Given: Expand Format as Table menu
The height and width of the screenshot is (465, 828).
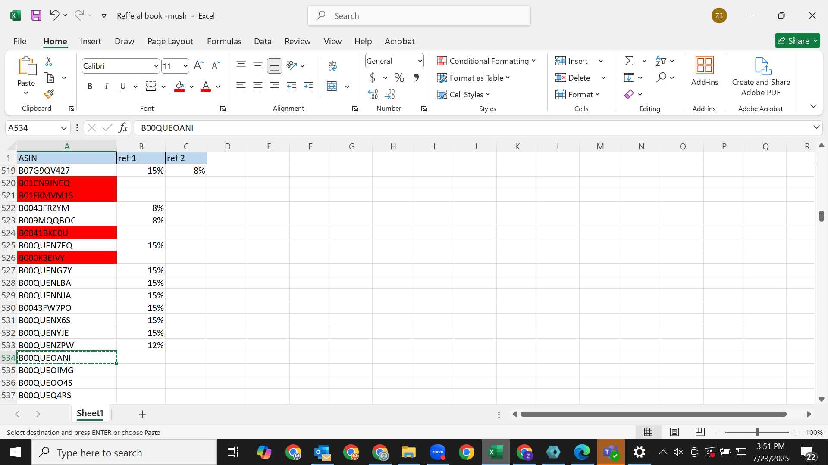Looking at the screenshot, I should tap(474, 77).
